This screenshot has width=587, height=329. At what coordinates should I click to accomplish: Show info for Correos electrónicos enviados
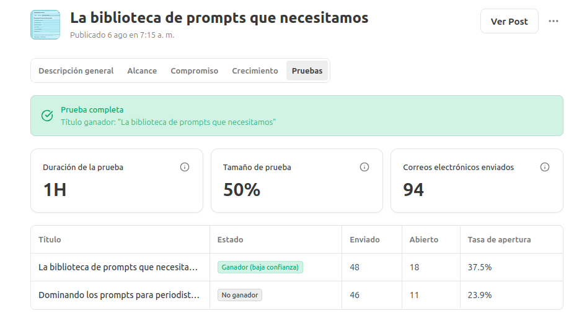point(545,167)
